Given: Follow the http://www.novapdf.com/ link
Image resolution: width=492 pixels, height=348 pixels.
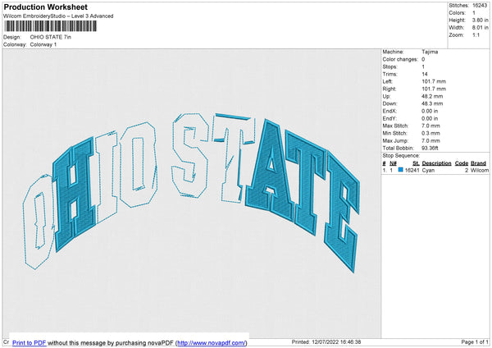Looking at the screenshot, I should pos(212,342).
